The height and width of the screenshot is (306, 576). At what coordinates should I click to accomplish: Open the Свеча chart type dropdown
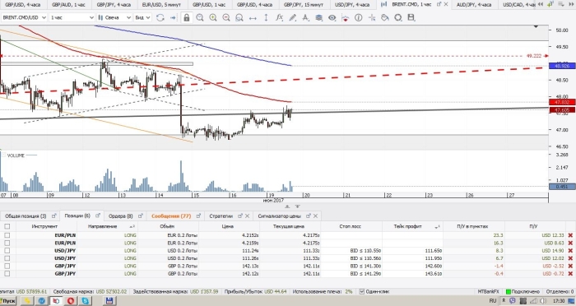coord(114,17)
